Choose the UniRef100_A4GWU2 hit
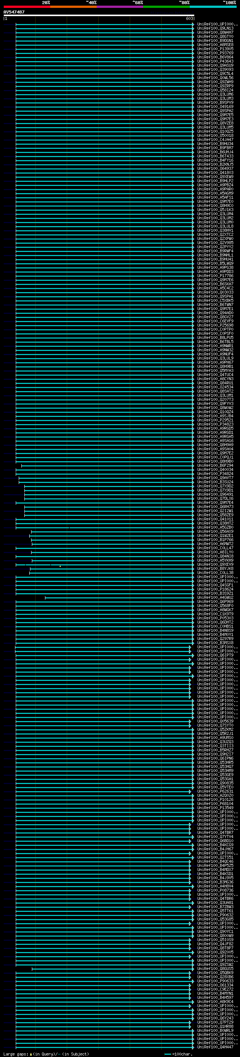 pyautogui.click(x=215, y=598)
